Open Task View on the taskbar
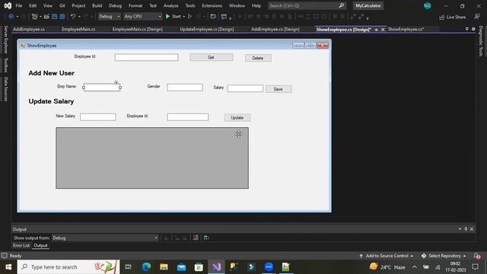Image resolution: width=487 pixels, height=274 pixels. point(129,267)
